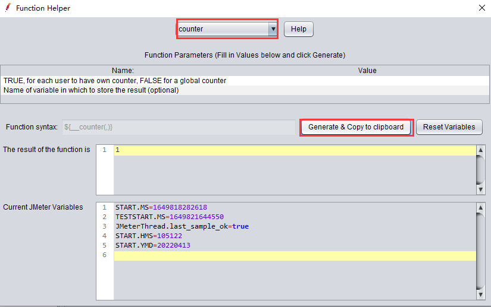Click the START.MS variable line
Screen dimensions: 491x307
[161, 207]
